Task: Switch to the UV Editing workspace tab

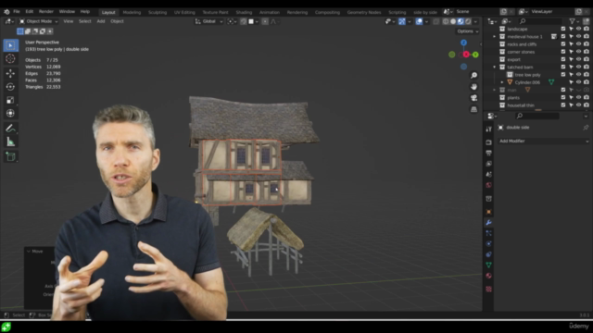Action: click(184, 12)
